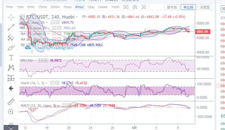
Task: Open chart settings hexagon icon
Action: pos(135,7)
